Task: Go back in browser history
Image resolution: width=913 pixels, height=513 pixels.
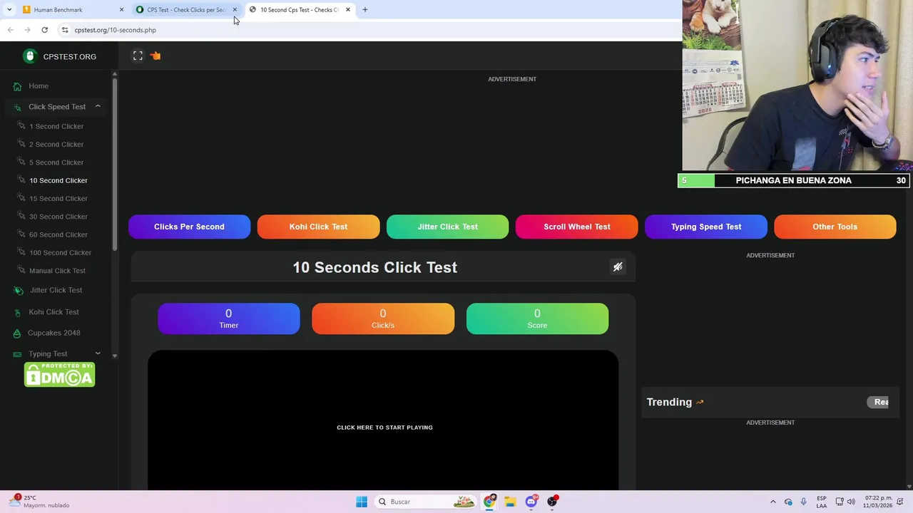Action: (10, 30)
